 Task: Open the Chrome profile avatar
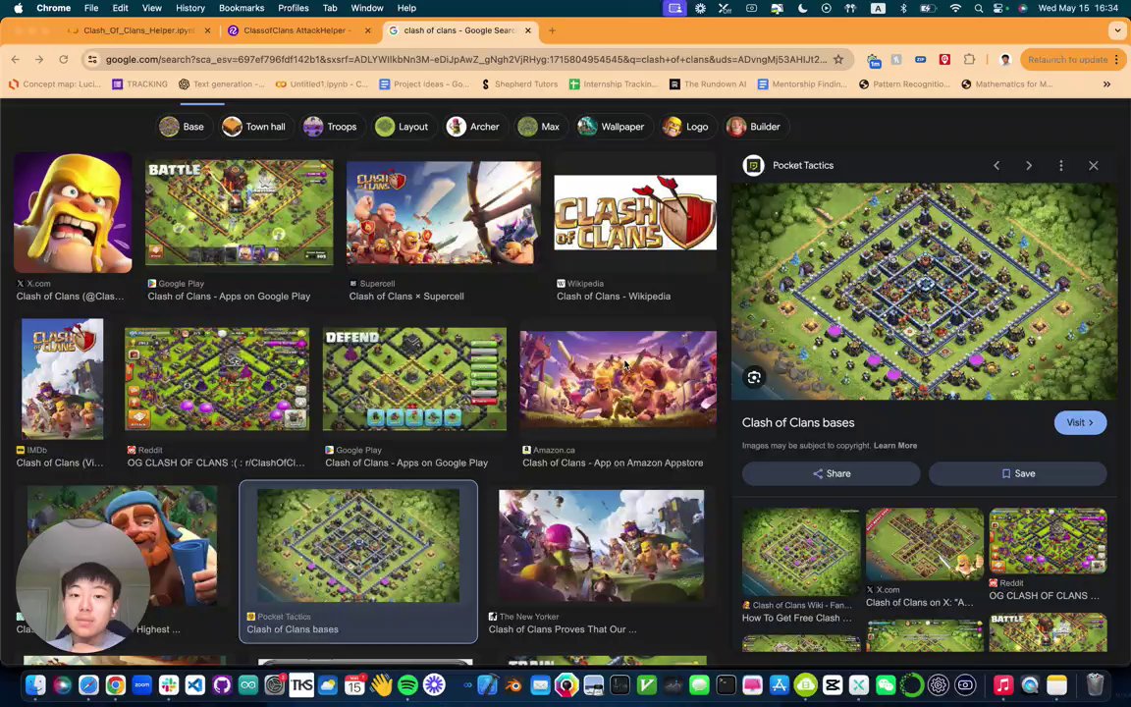click(x=1004, y=60)
